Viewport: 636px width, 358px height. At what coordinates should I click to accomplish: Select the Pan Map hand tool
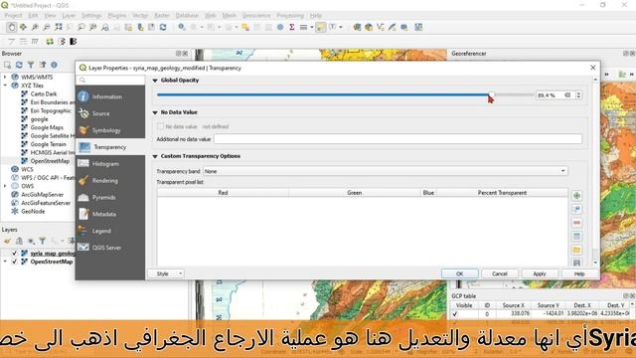11,27
